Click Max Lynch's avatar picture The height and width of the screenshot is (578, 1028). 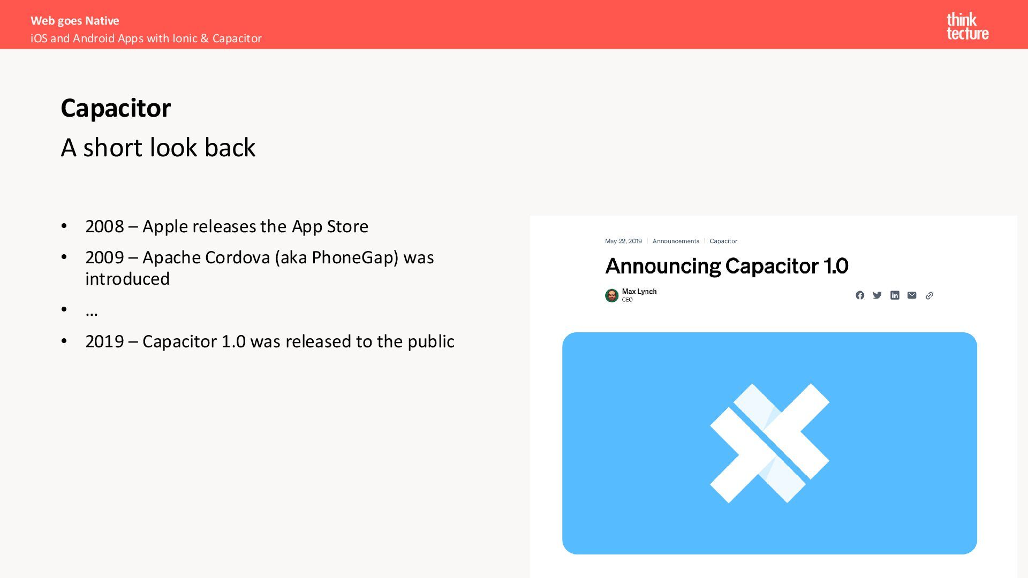click(x=611, y=295)
